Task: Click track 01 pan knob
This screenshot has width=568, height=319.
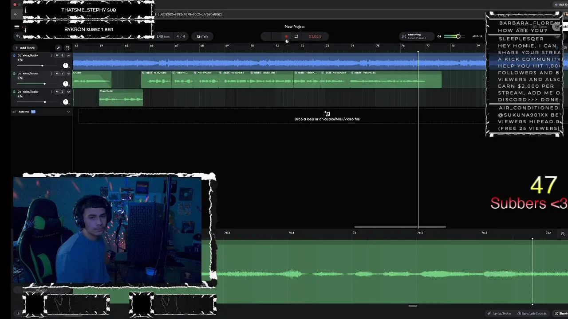Action: click(66, 66)
